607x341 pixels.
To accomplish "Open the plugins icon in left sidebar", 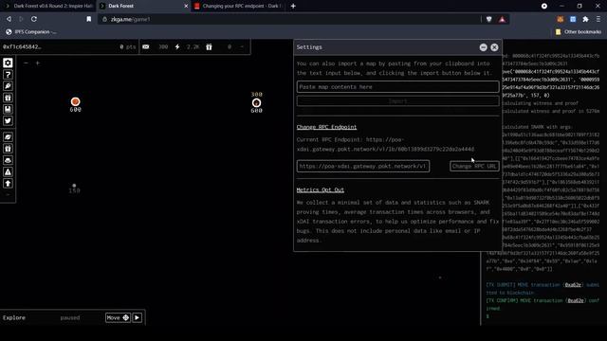I will pos(8,86).
